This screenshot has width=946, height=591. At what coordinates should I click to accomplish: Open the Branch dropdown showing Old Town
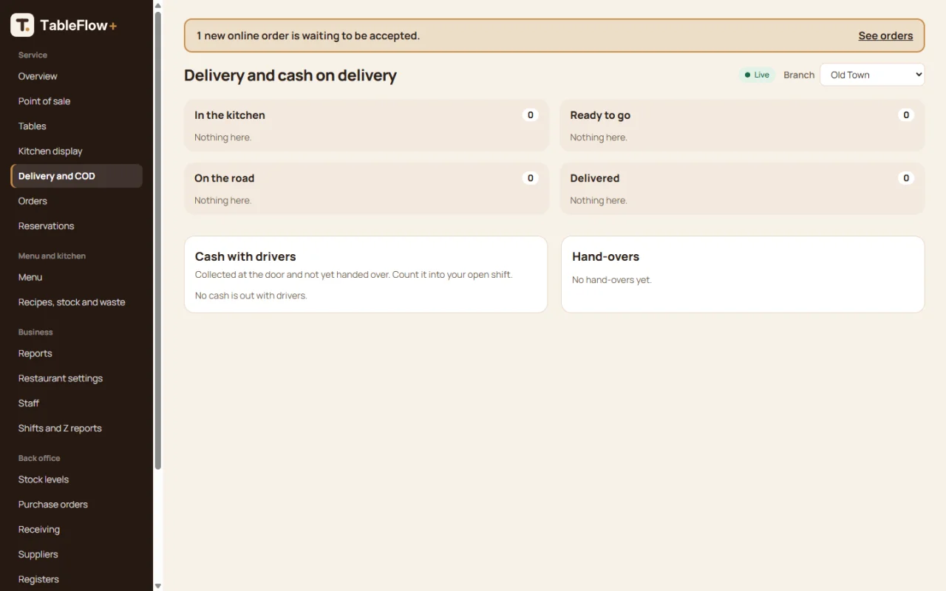[x=872, y=75]
